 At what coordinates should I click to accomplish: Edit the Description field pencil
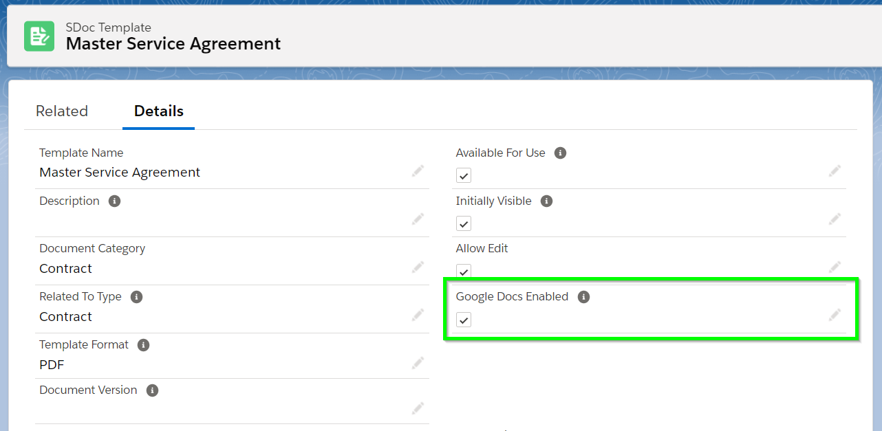click(x=418, y=219)
